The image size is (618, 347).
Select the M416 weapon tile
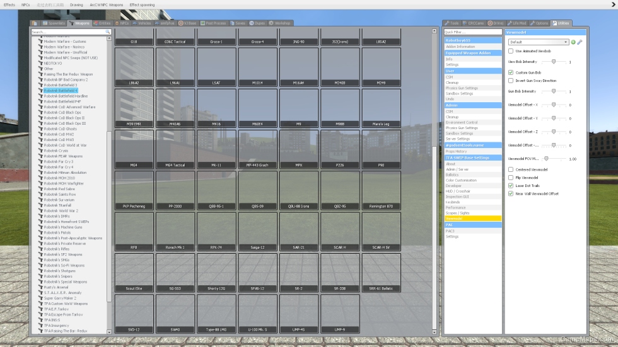pyautogui.click(x=216, y=108)
